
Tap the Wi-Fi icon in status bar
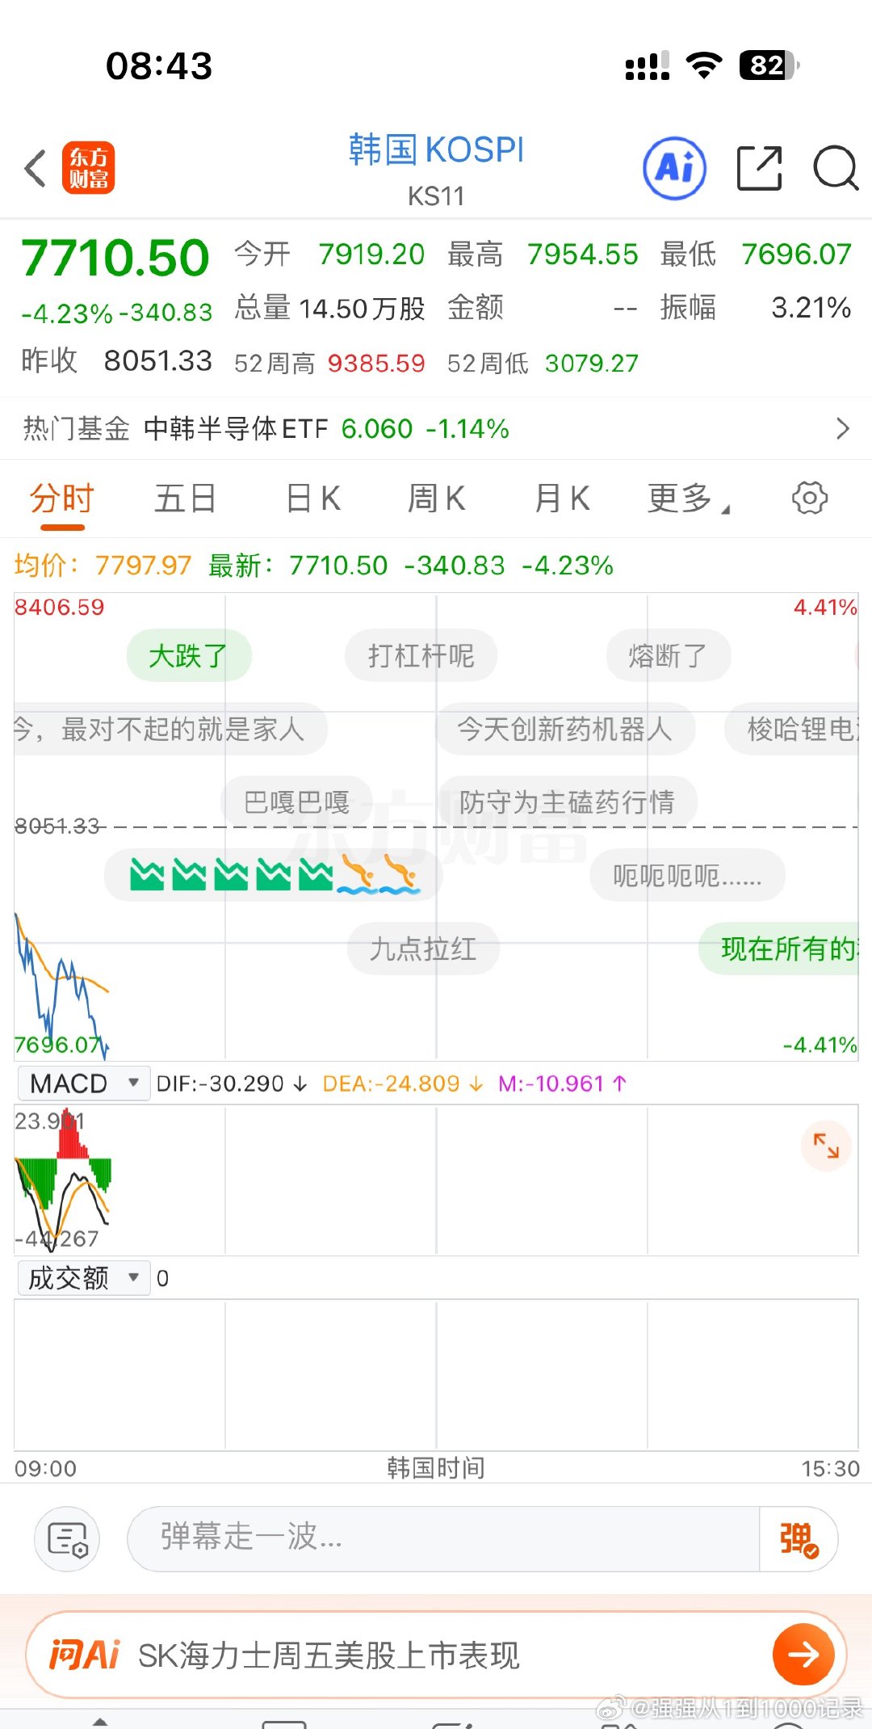pyautogui.click(x=704, y=65)
